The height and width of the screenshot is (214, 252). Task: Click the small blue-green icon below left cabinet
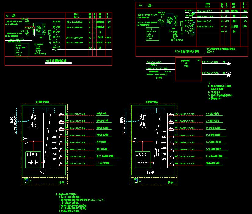tap(26, 181)
